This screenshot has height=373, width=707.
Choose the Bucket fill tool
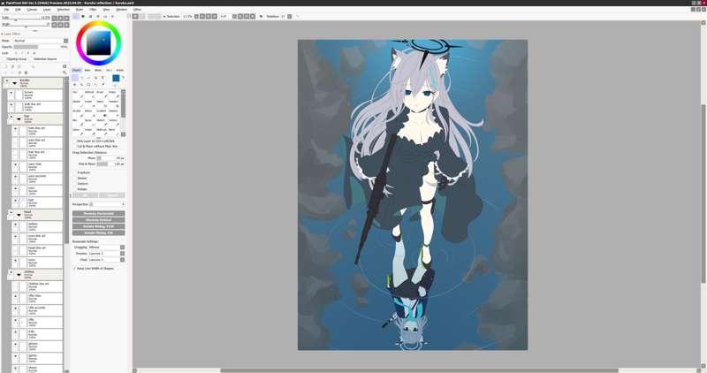coord(80,114)
